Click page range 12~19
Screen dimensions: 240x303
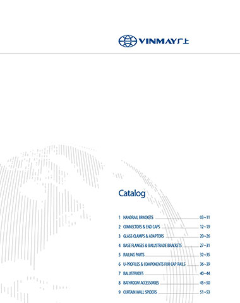tap(205, 227)
